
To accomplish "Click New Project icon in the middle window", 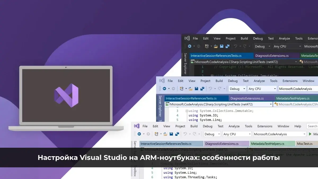I will (x=182, y=89).
